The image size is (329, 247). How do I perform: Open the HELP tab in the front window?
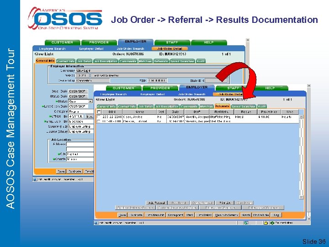270,88
